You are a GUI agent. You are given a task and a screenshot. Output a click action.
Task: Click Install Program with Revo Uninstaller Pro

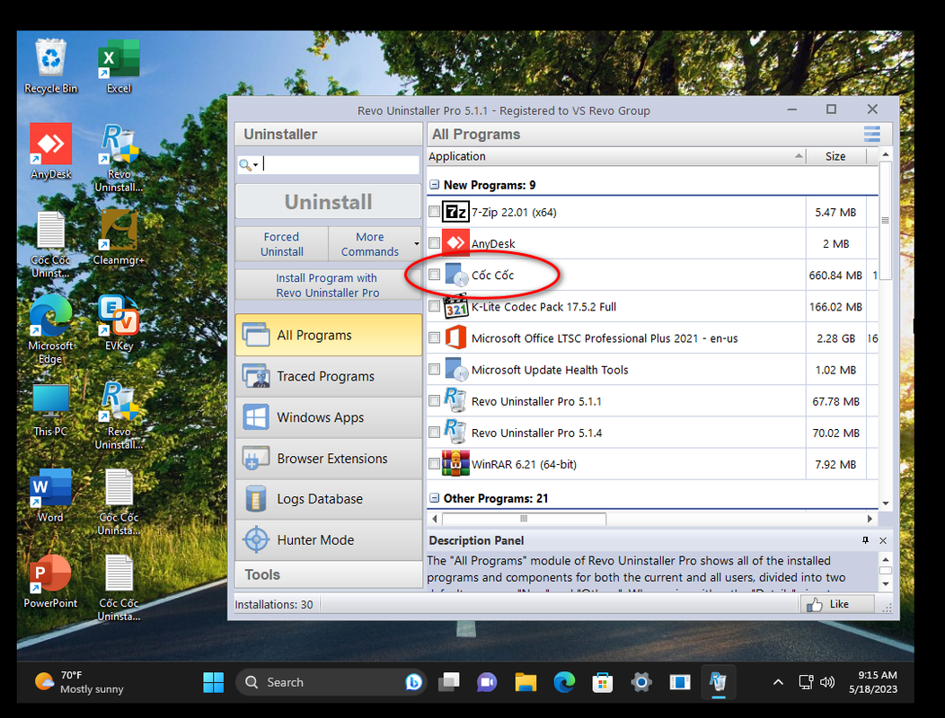coord(329,285)
